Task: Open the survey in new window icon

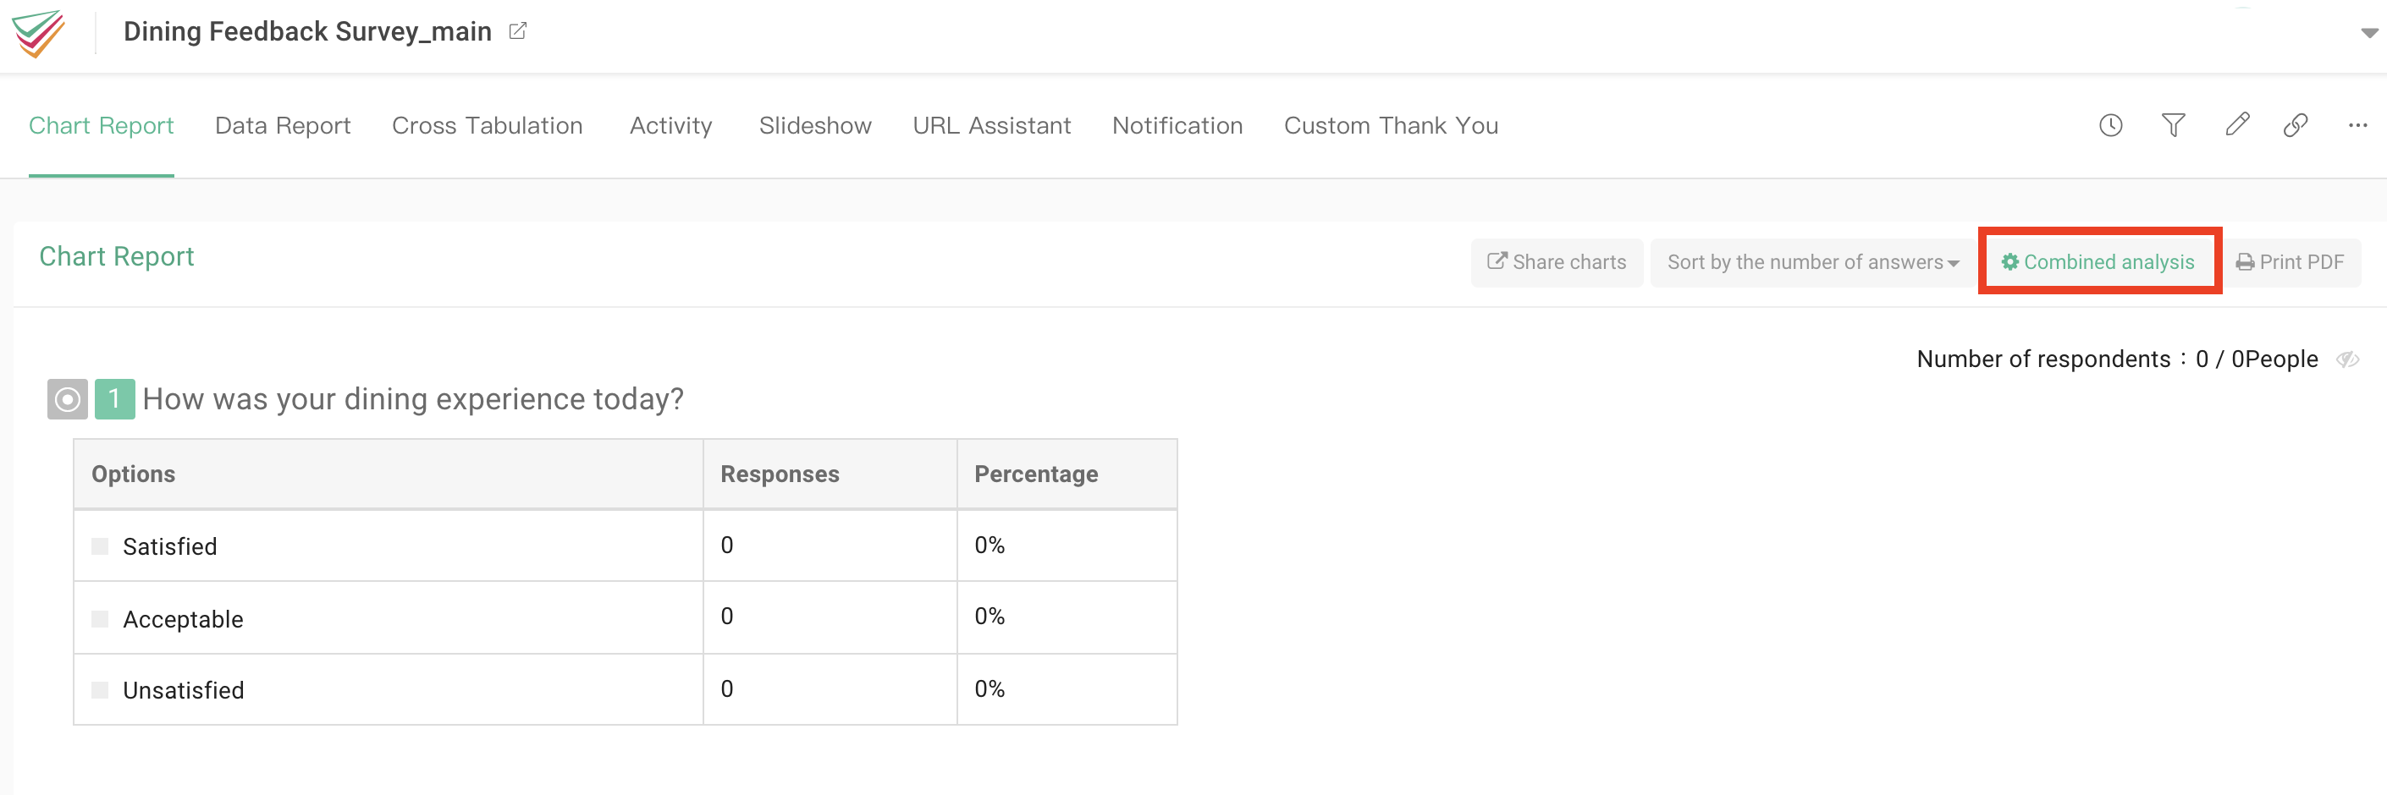Action: point(517,30)
